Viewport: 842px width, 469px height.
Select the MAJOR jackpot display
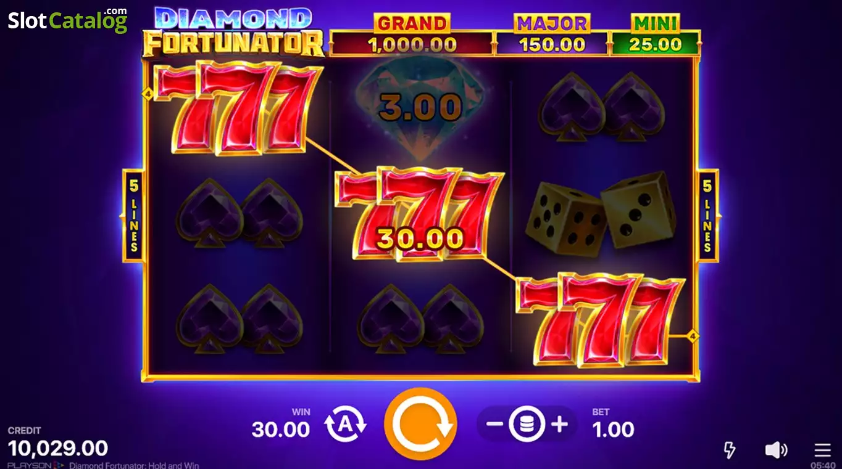552,35
